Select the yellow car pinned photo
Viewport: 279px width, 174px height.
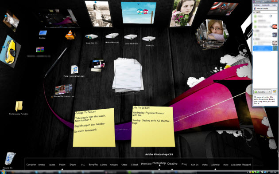click(x=10, y=51)
